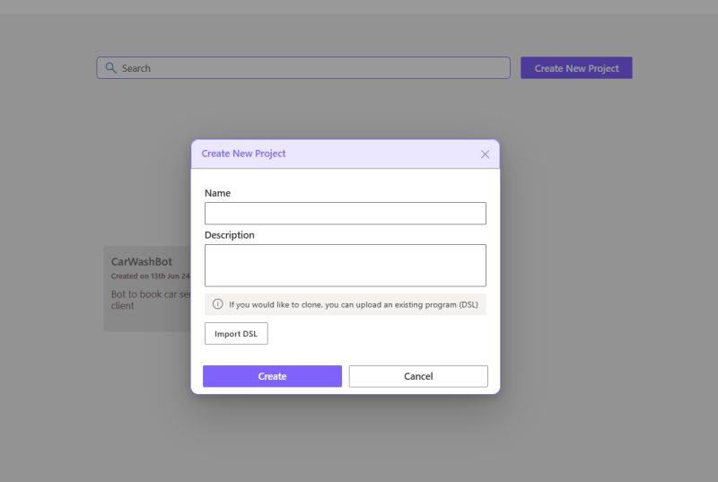This screenshot has width=718, height=482.
Task: Click the Name input field
Action: [x=346, y=214]
